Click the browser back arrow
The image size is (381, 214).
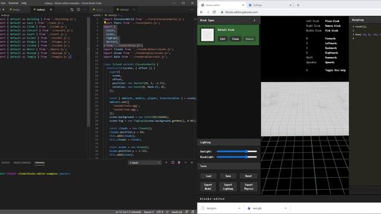click(201, 12)
